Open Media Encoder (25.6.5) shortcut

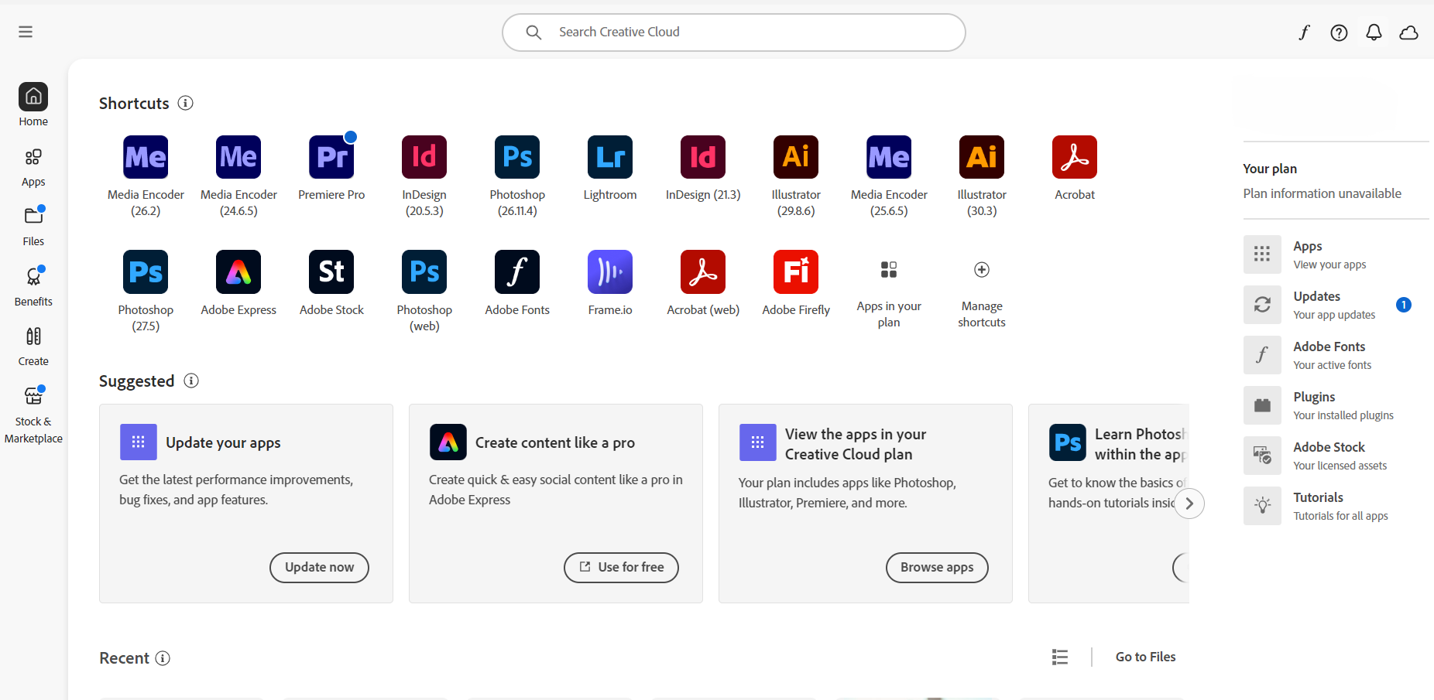click(889, 157)
